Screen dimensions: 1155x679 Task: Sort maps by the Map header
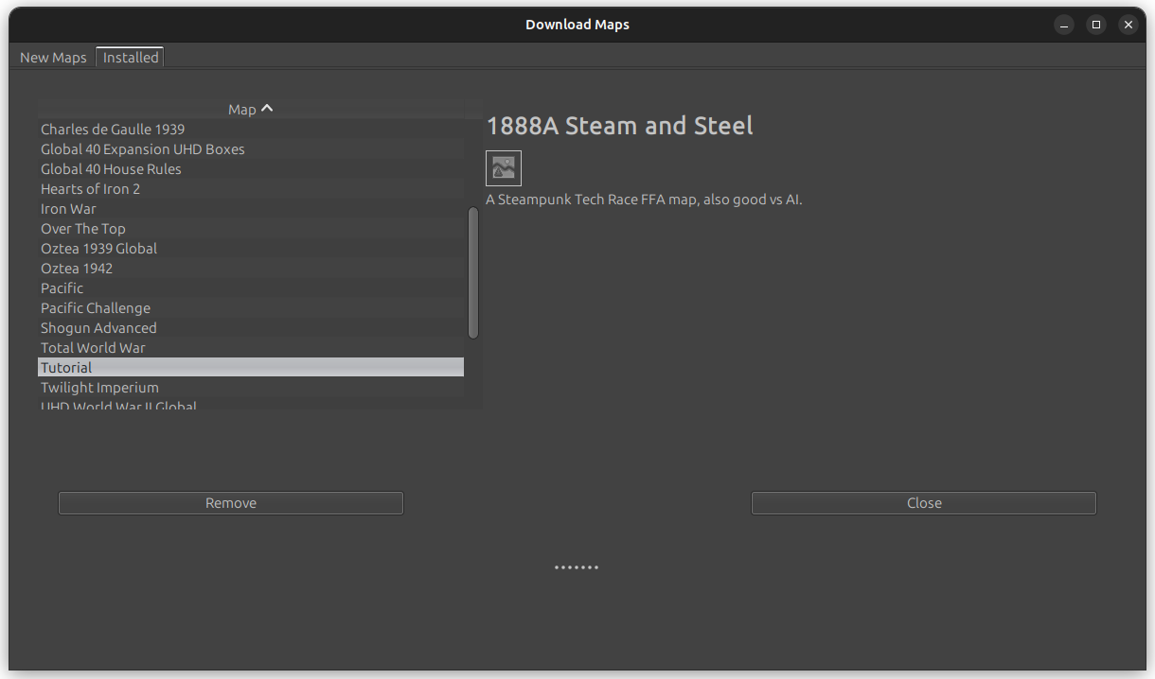(240, 108)
